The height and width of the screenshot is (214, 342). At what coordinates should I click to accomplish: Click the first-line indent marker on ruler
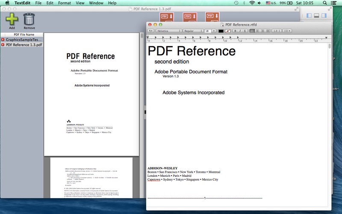[x=147, y=37]
